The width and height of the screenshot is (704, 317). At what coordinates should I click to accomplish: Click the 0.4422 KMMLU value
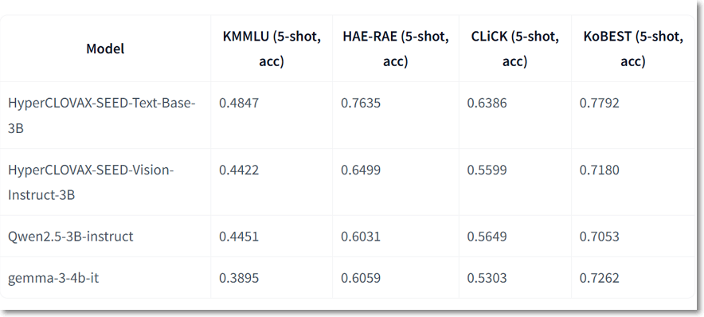click(x=239, y=170)
